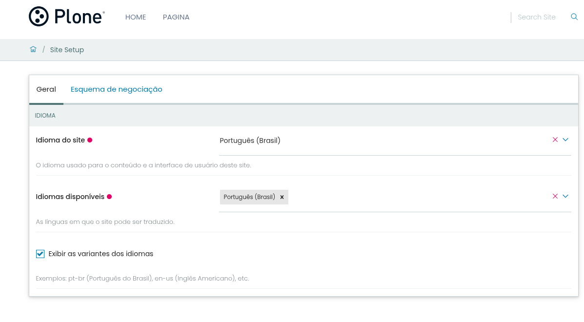Screen dimensions: 584x322
Task: Click the Site Setup breadcrumb link
Action: click(x=67, y=50)
